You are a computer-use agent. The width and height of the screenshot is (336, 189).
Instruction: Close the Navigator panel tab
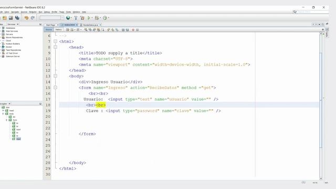pos(9,104)
